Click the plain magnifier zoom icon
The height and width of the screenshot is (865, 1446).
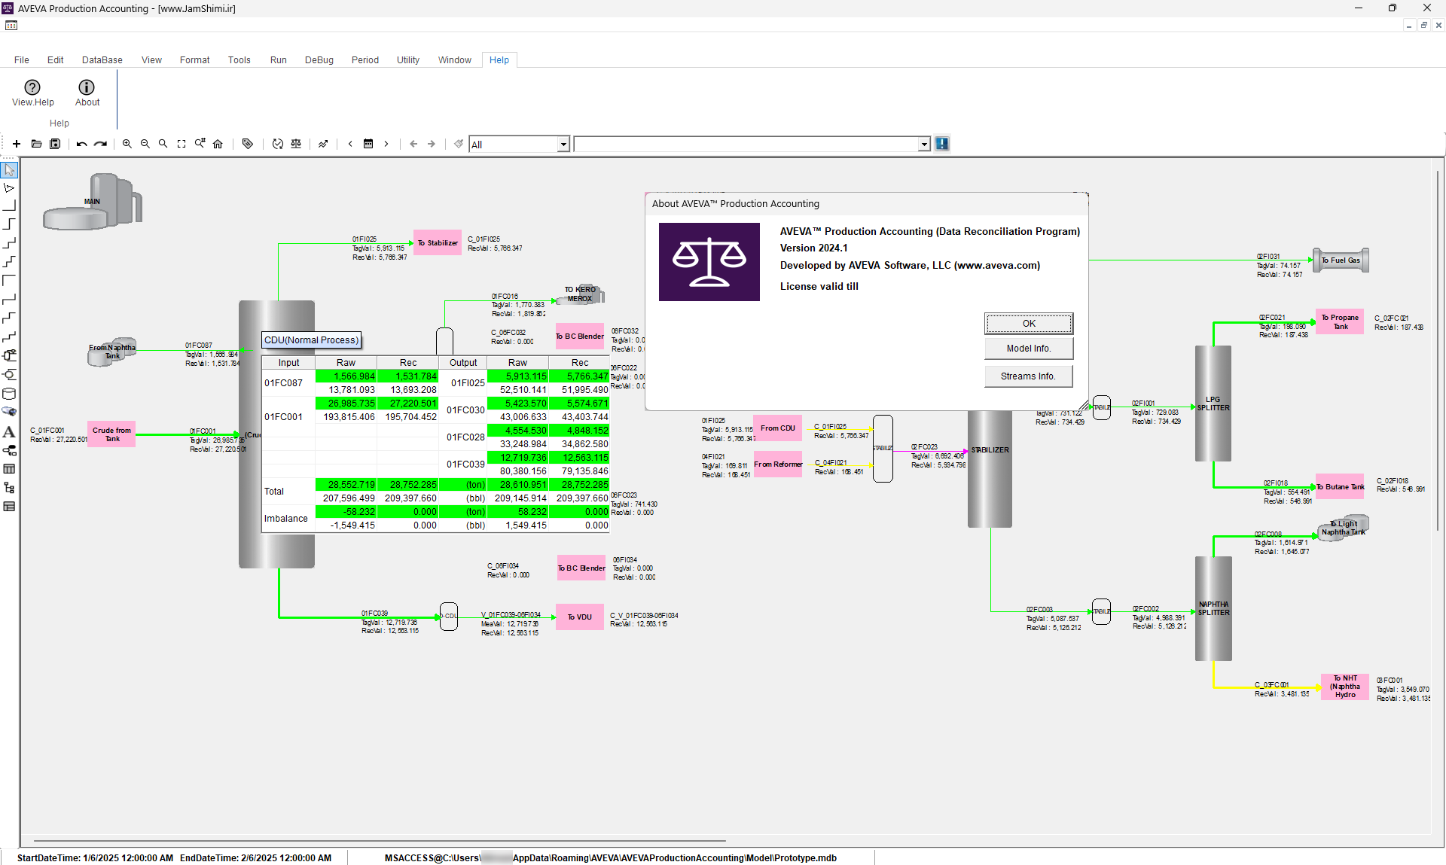(x=163, y=144)
